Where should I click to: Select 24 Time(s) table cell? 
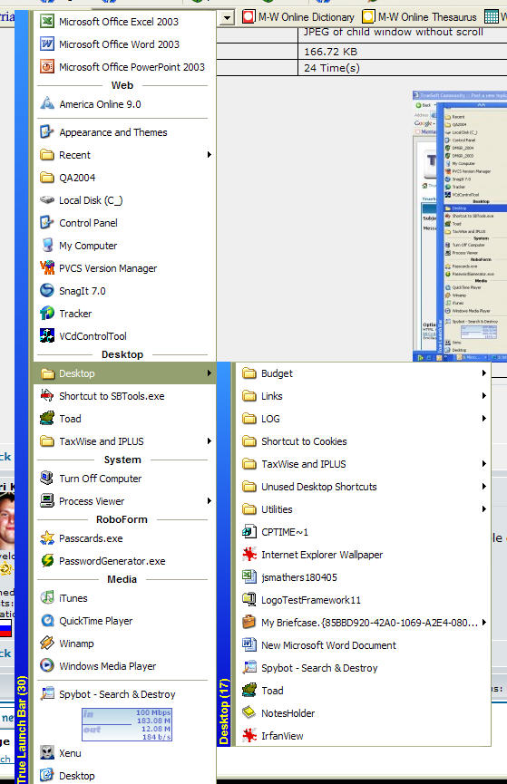[403, 68]
